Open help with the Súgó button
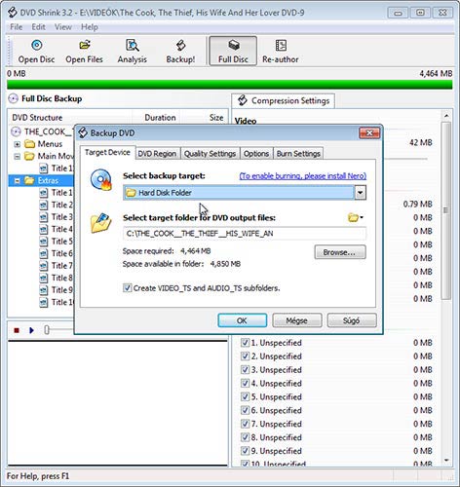 352,320
